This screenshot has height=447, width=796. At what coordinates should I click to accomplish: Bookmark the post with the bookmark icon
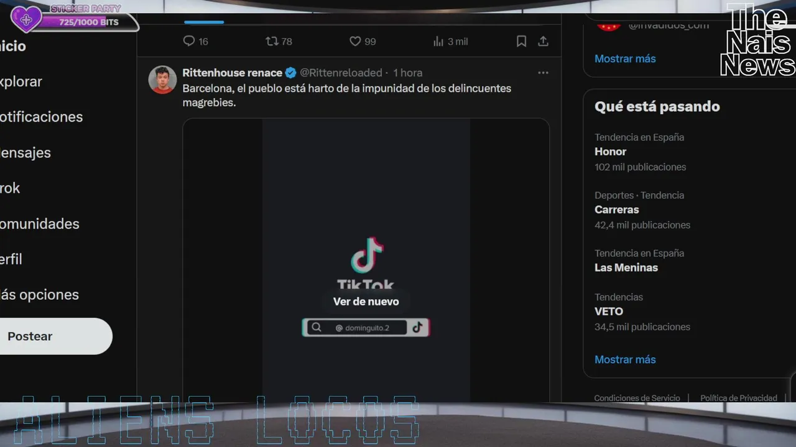(x=521, y=42)
